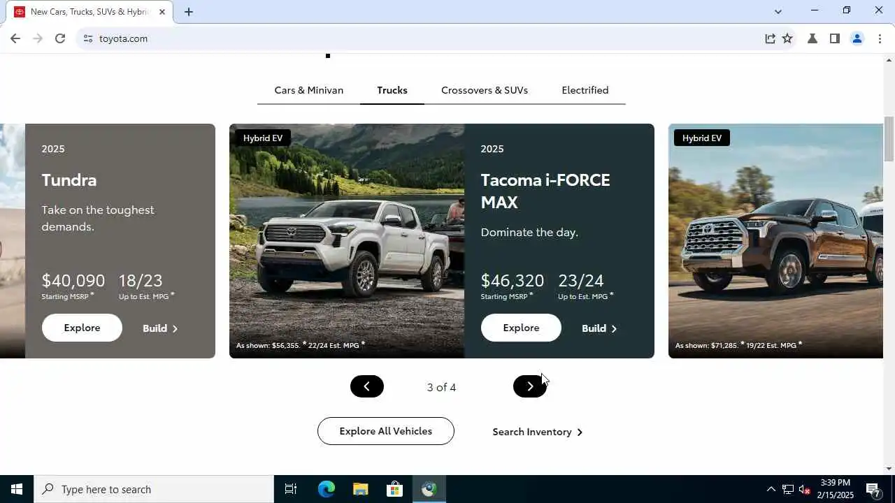Open the Chrome profile avatar

(x=857, y=38)
